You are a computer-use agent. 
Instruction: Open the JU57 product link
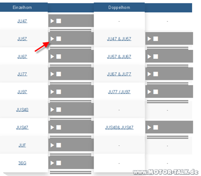pyautogui.click(x=22, y=39)
